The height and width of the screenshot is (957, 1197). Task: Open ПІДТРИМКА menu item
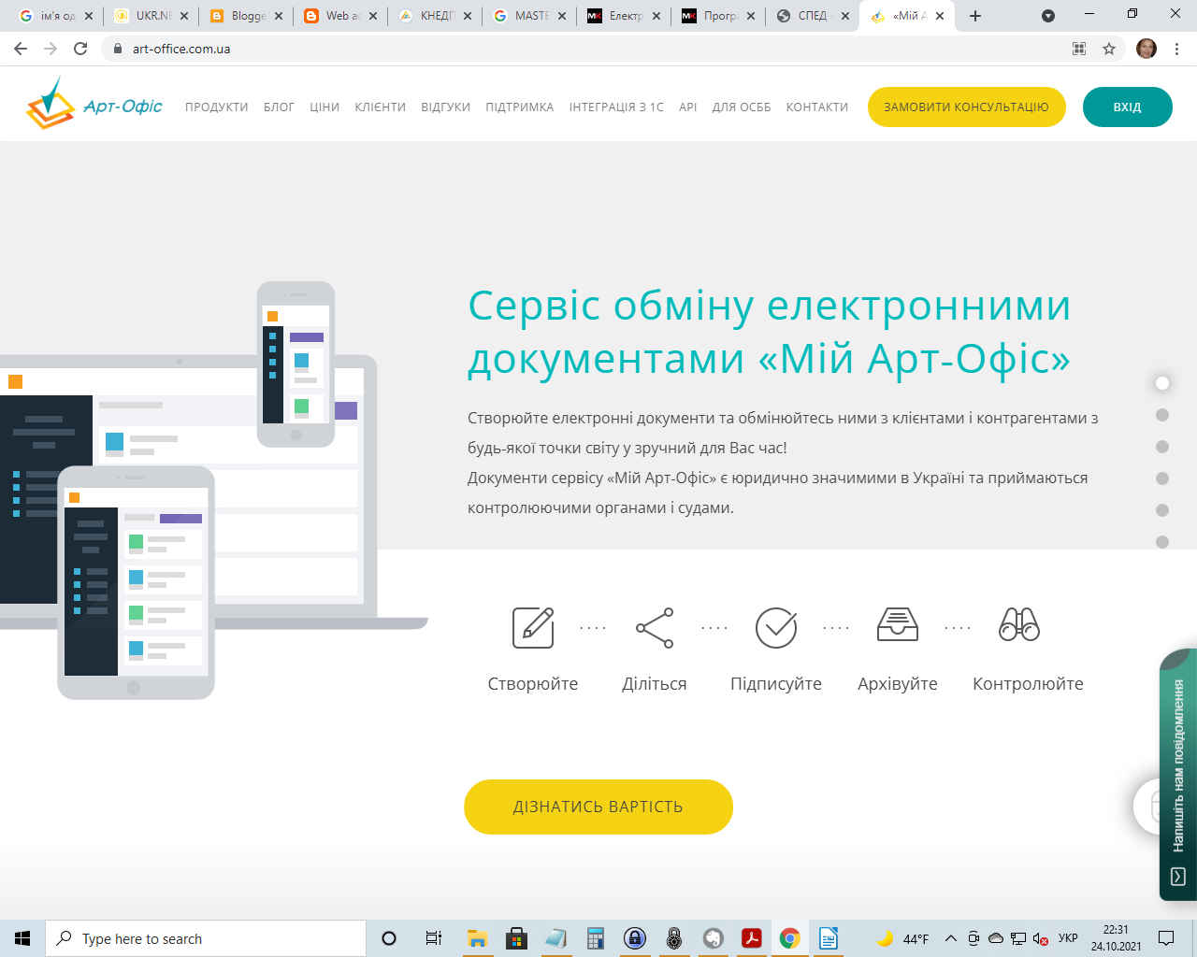pyautogui.click(x=520, y=107)
